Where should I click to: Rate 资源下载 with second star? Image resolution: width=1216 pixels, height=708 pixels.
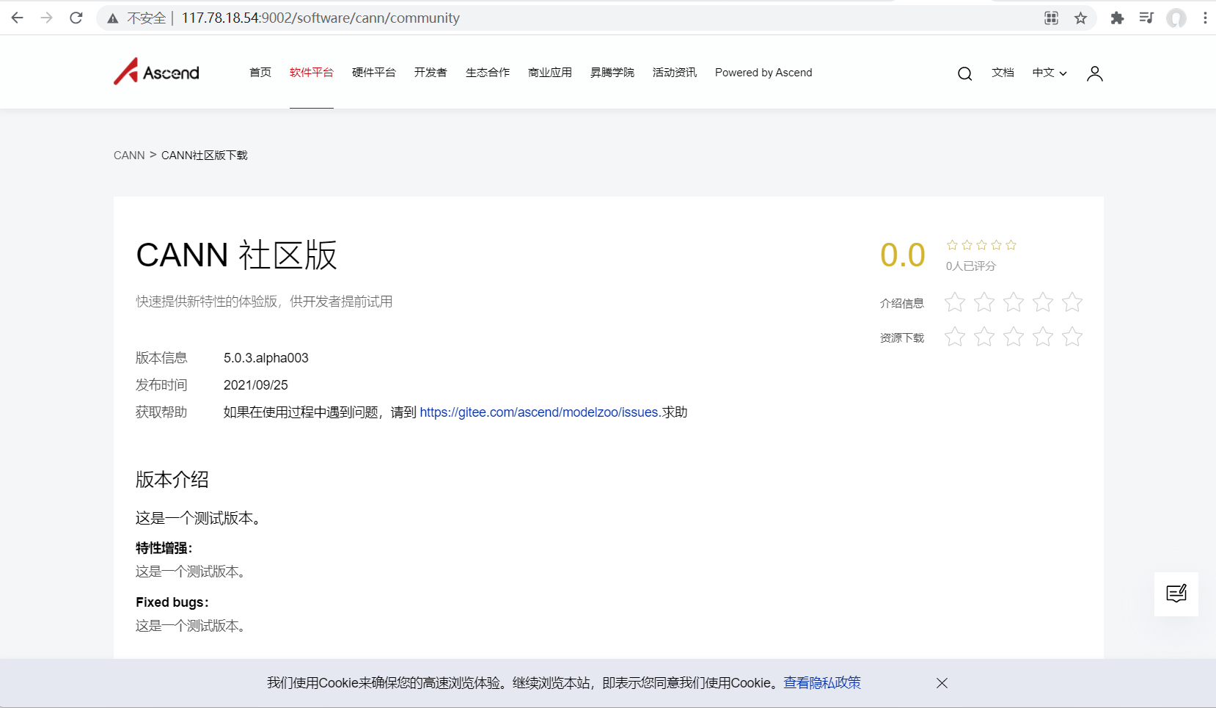tap(984, 337)
